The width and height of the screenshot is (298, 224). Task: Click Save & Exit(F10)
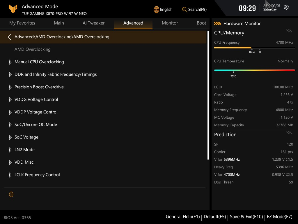tap(246, 217)
